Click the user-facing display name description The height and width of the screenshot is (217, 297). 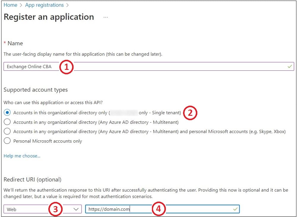83,54
